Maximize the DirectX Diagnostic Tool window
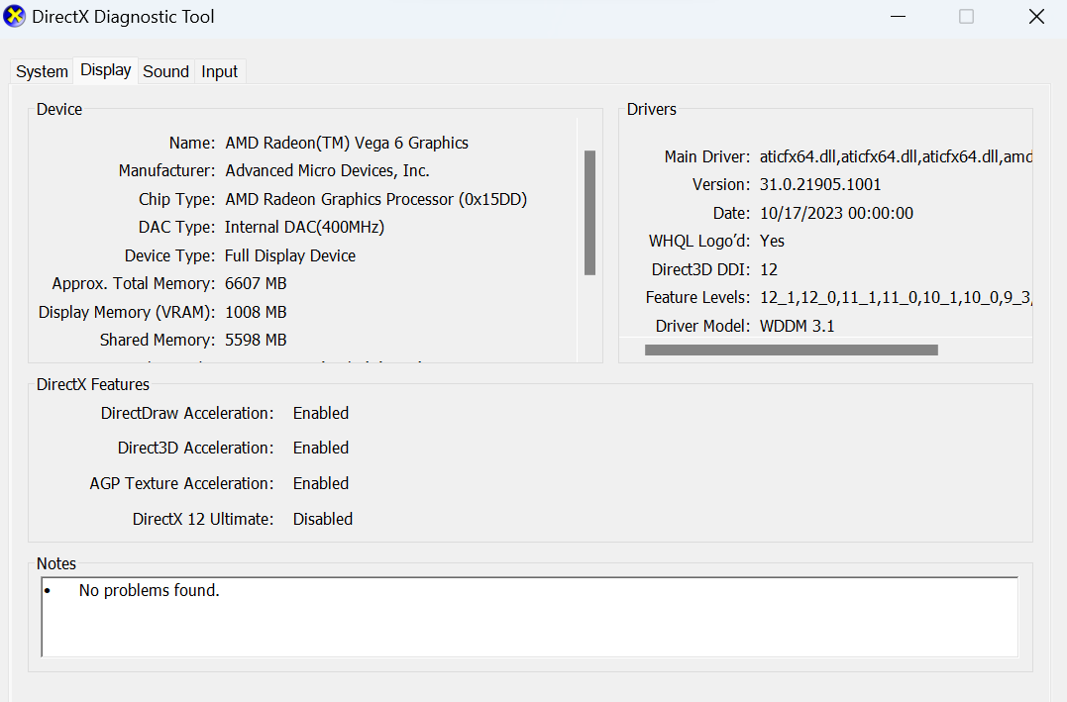Screen dimensions: 1067x702 click(x=966, y=16)
